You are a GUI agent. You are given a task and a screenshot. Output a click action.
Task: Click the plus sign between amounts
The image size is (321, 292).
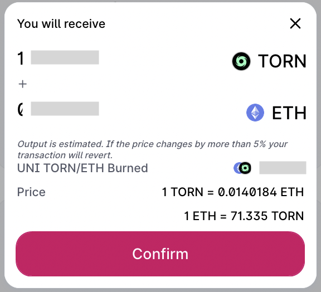pyautogui.click(x=22, y=84)
